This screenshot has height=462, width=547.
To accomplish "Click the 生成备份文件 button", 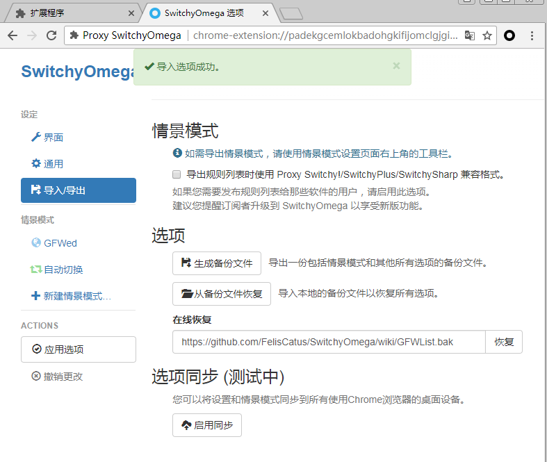I will click(217, 263).
